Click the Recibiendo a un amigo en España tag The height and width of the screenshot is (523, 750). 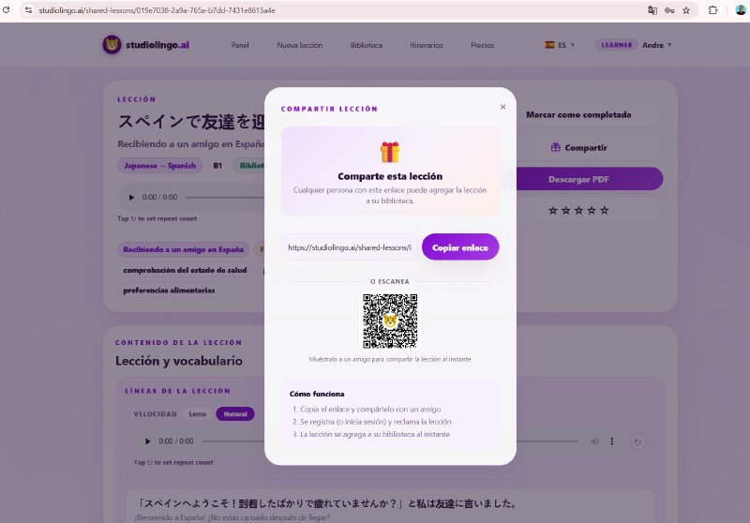[184, 249]
